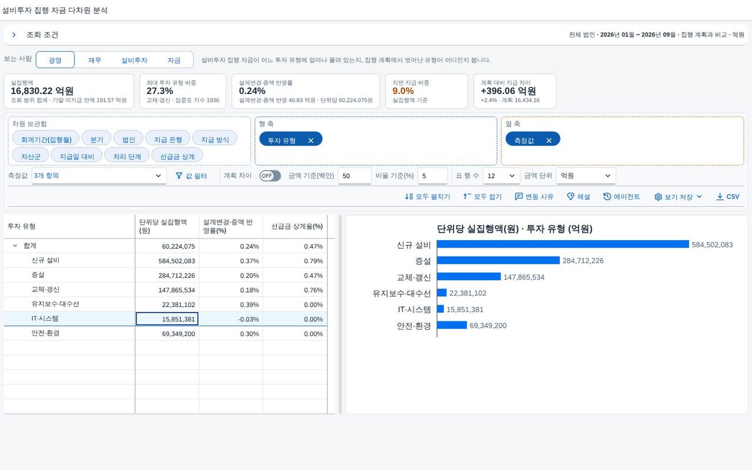The height and width of the screenshot is (470, 752).
Task: Remove 투자 유형 from row axis
Action: 311,140
